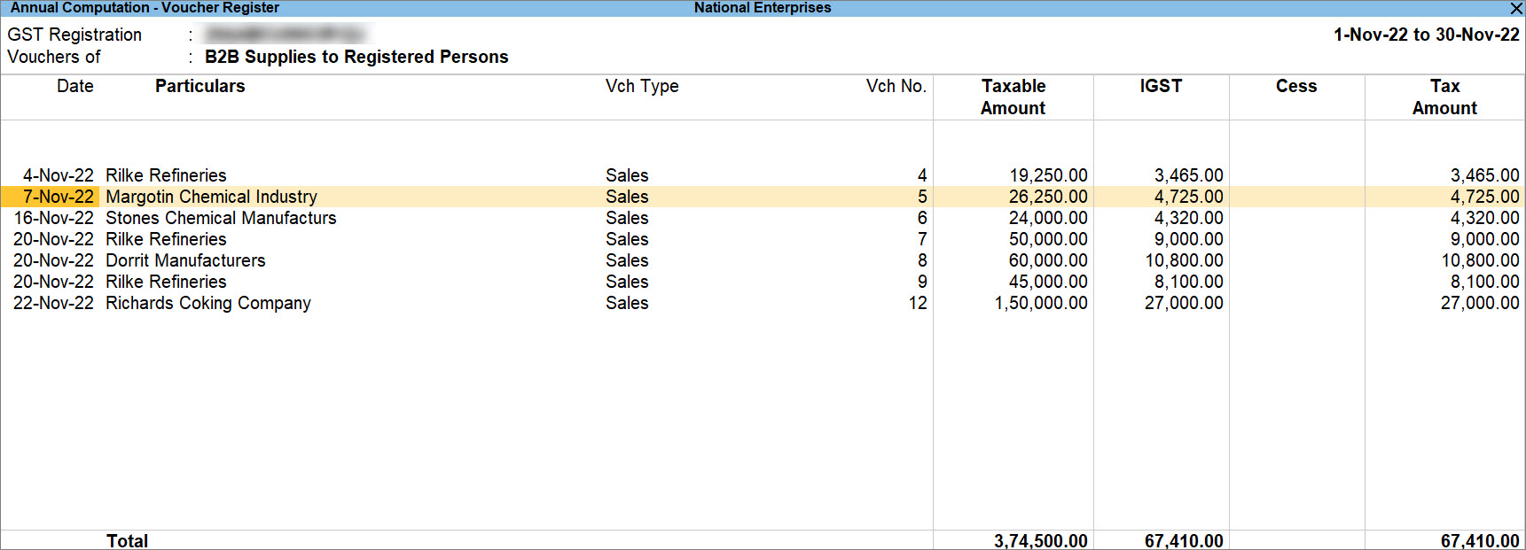Screen dimensions: 1526x550
Task: Click the Rilke Refineries voucher number 9 row
Action: [x=763, y=282]
